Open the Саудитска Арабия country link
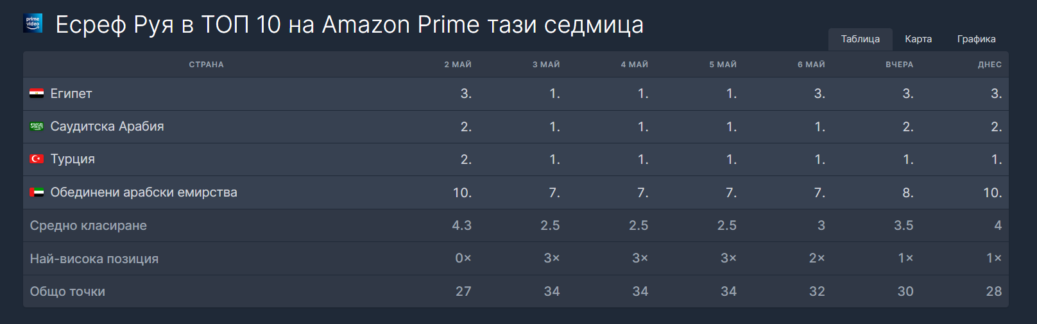The image size is (1037, 324). click(x=107, y=127)
